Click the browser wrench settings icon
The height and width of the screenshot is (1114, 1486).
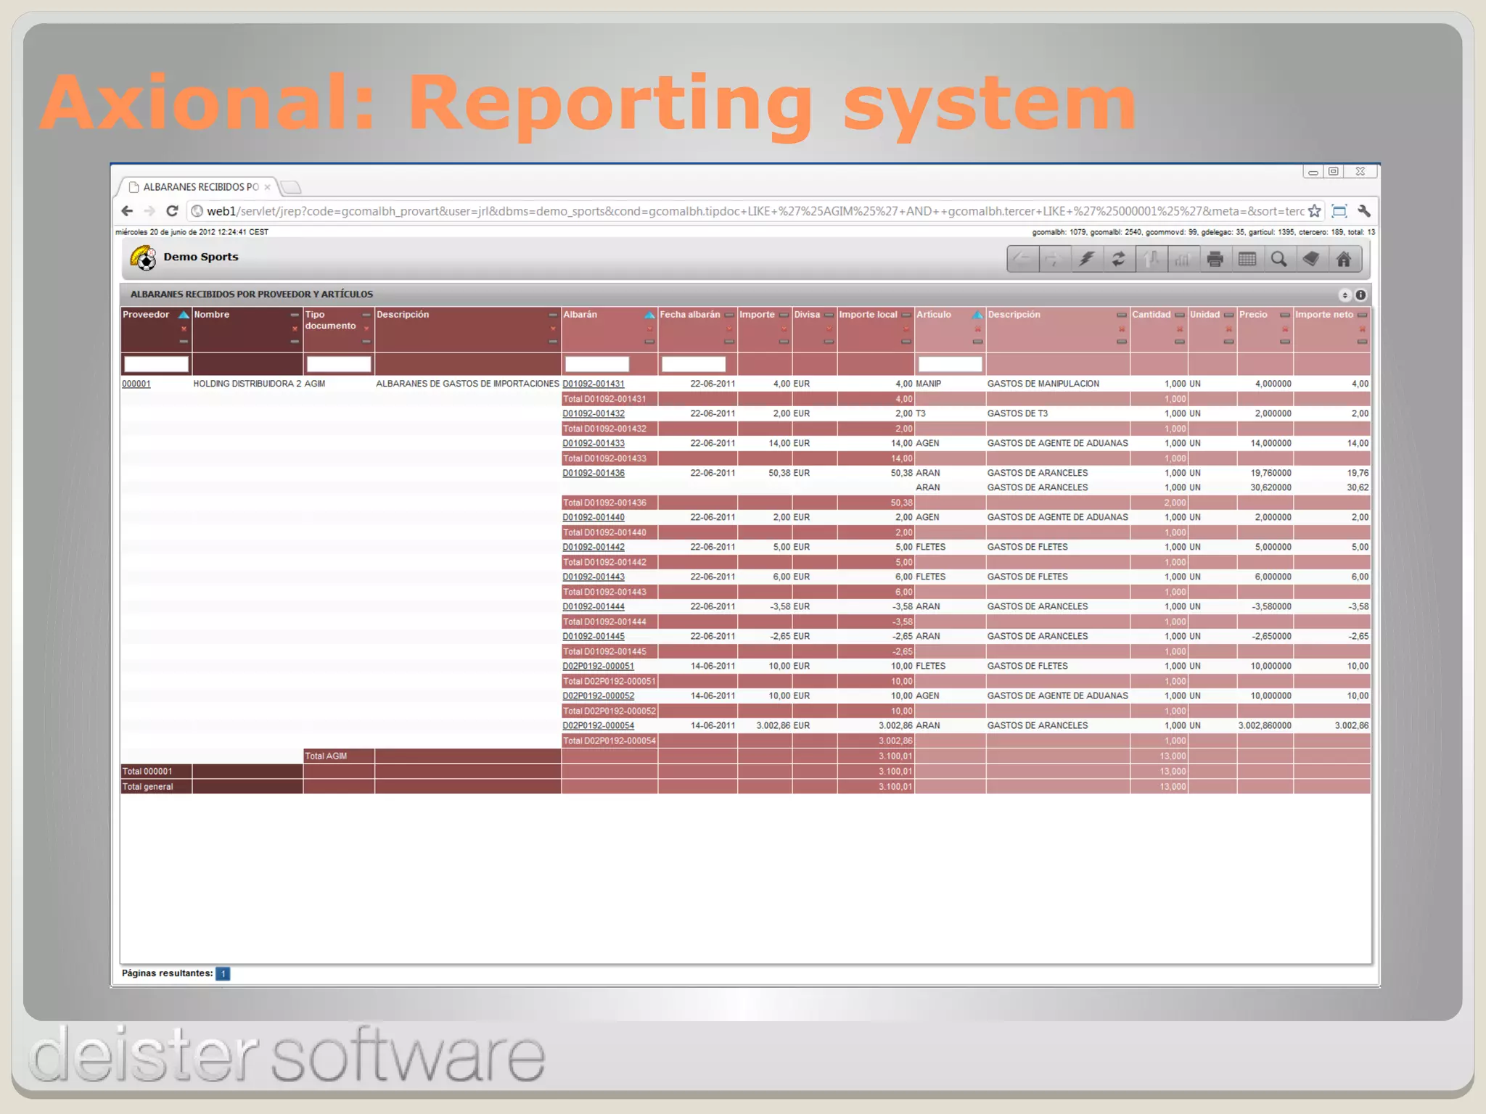click(x=1364, y=211)
